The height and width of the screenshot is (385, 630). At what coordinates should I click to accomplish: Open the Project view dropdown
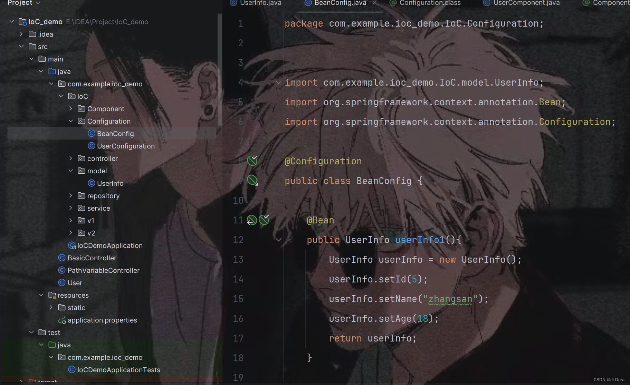coord(24,3)
